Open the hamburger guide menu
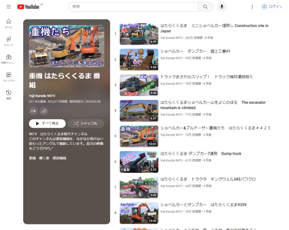Screen dimensions: 289x230 (x=9, y=7)
